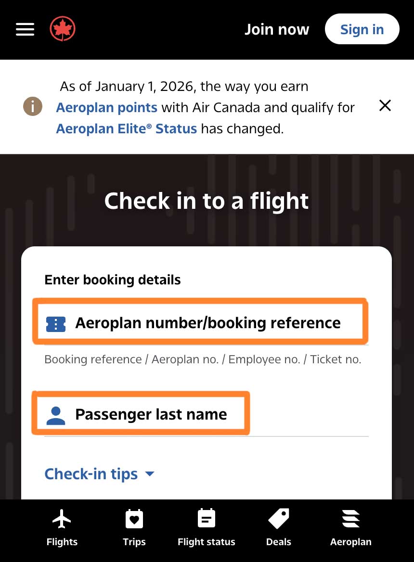
Task: Click the Passenger last name field
Action: 151,414
